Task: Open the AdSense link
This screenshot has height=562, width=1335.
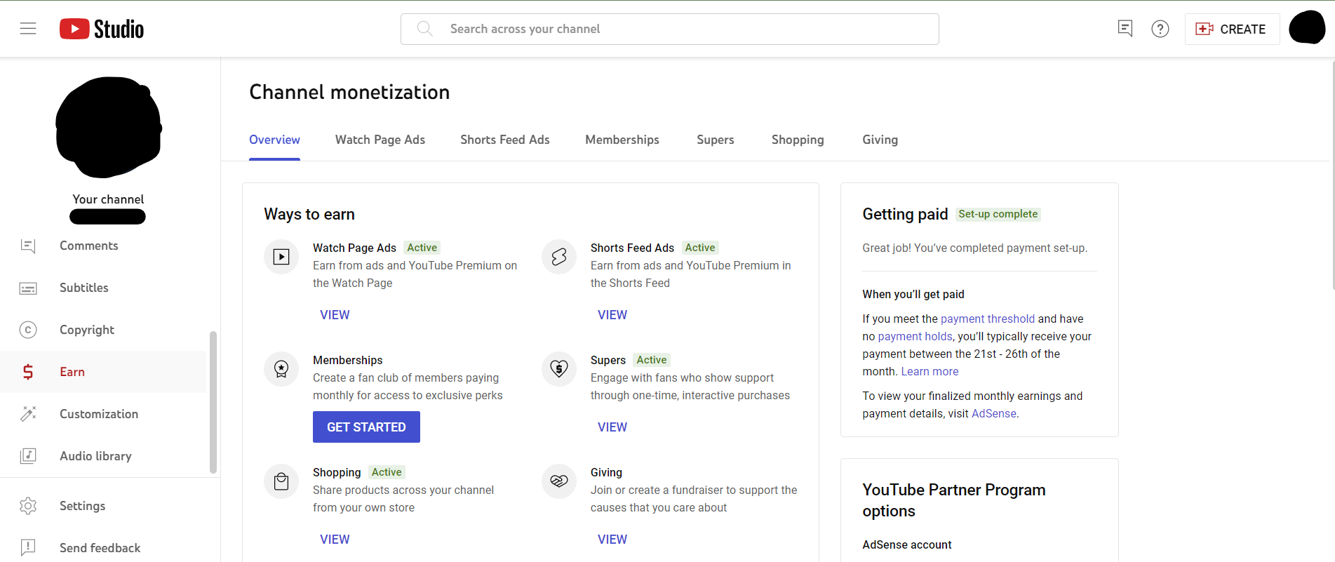Action: pyautogui.click(x=993, y=413)
